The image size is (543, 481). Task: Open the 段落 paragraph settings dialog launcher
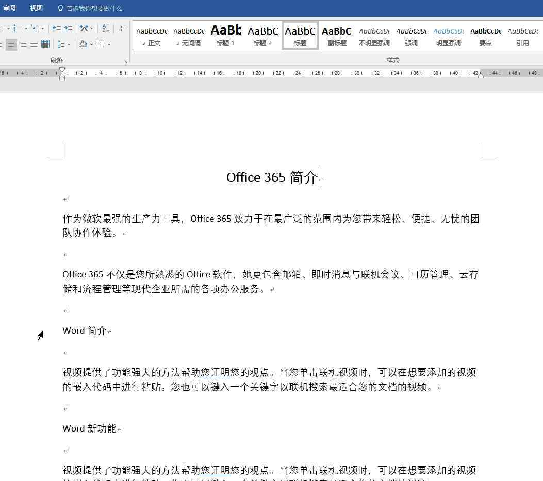[x=125, y=62]
